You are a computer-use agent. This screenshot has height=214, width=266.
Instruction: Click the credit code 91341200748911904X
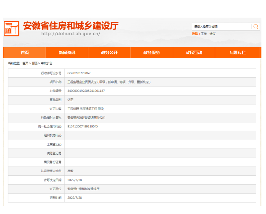pos(83,126)
